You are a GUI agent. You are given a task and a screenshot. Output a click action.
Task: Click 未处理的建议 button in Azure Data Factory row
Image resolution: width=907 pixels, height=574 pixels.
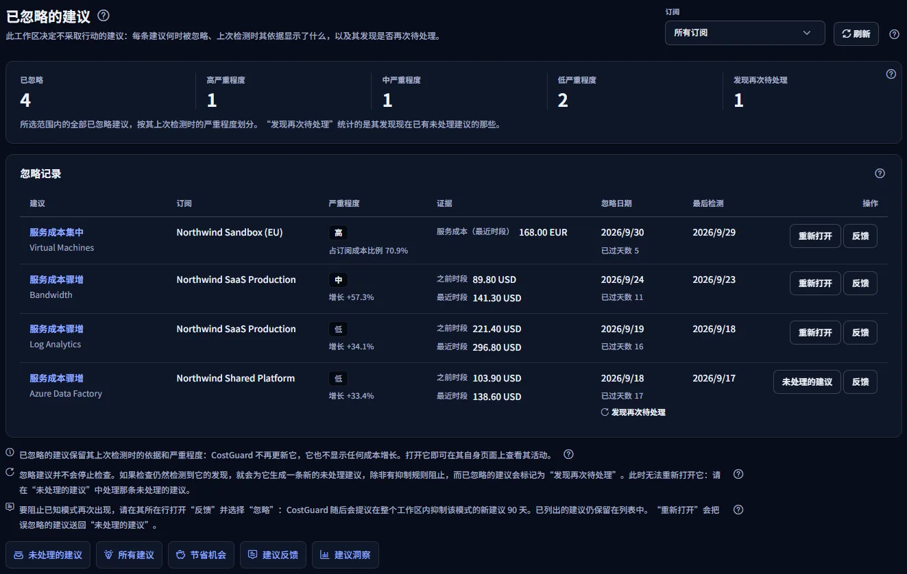[807, 382]
